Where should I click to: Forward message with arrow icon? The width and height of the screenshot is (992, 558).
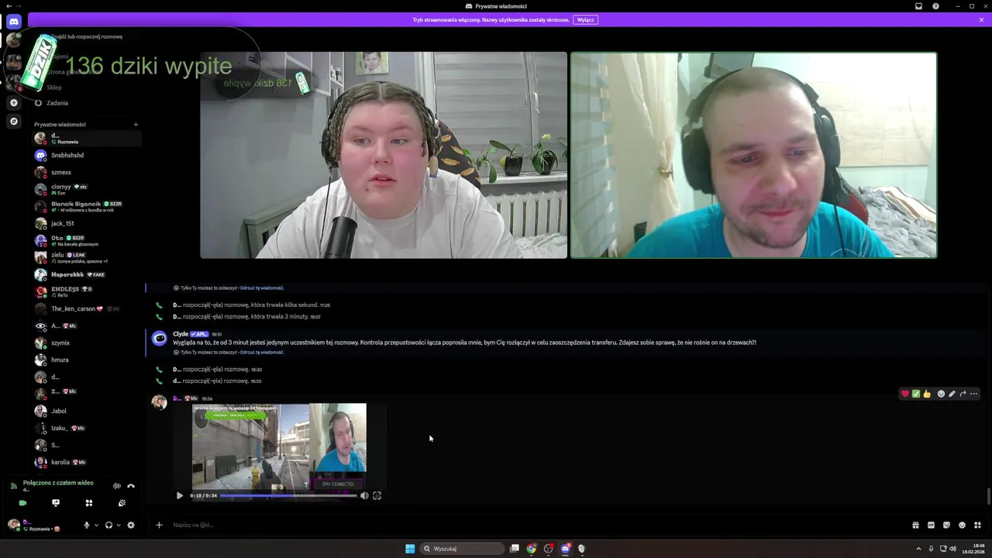coord(963,394)
